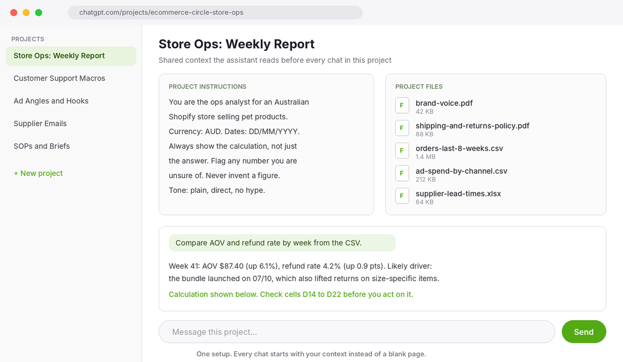Click the '42 KB' file size label
Image resolution: width=623 pixels, height=362 pixels.
tap(424, 111)
